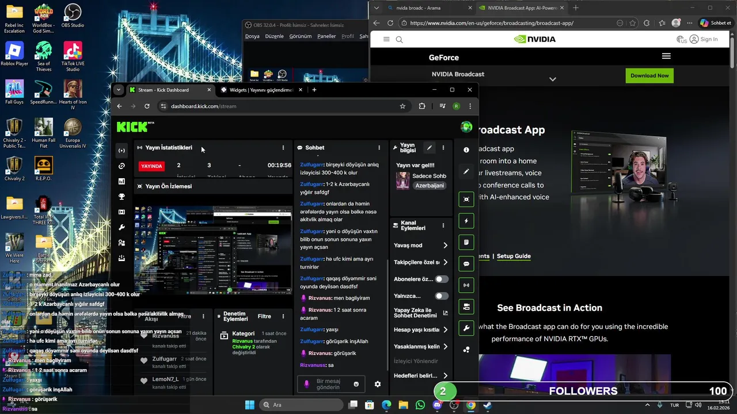
Task: Open the Kick sidebar trophy icon
Action: coord(121,197)
